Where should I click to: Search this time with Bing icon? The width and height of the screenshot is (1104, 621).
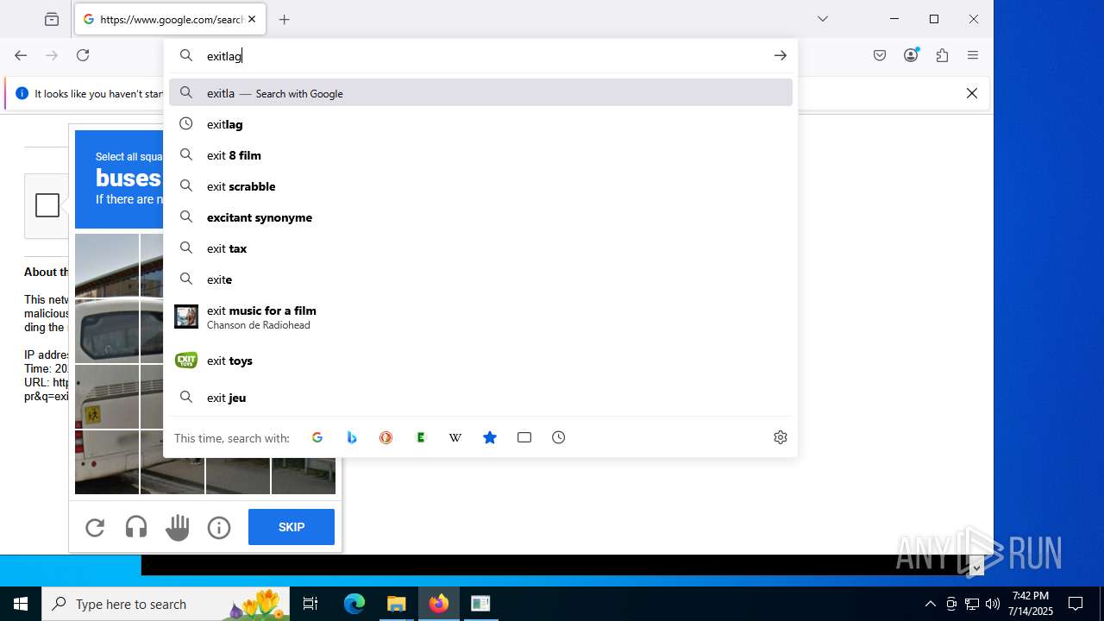point(352,437)
